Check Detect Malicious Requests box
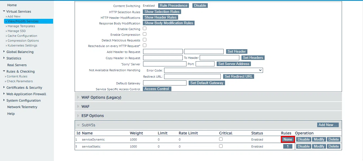Viewport: 363px width, 161px height. (x=144, y=40)
